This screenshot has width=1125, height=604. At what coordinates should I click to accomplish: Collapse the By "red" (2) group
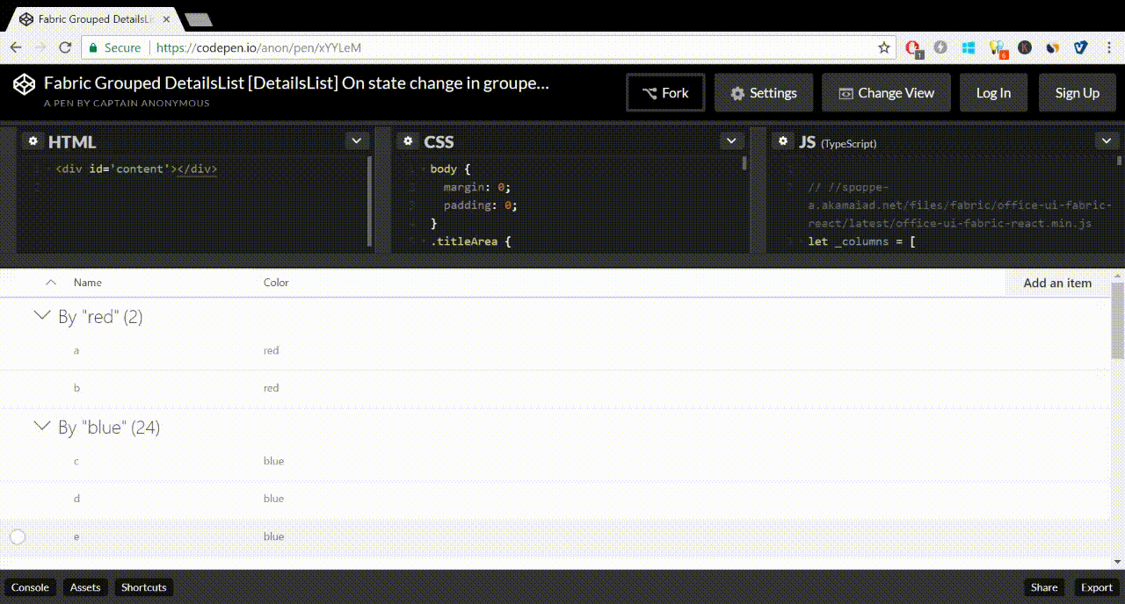point(40,315)
